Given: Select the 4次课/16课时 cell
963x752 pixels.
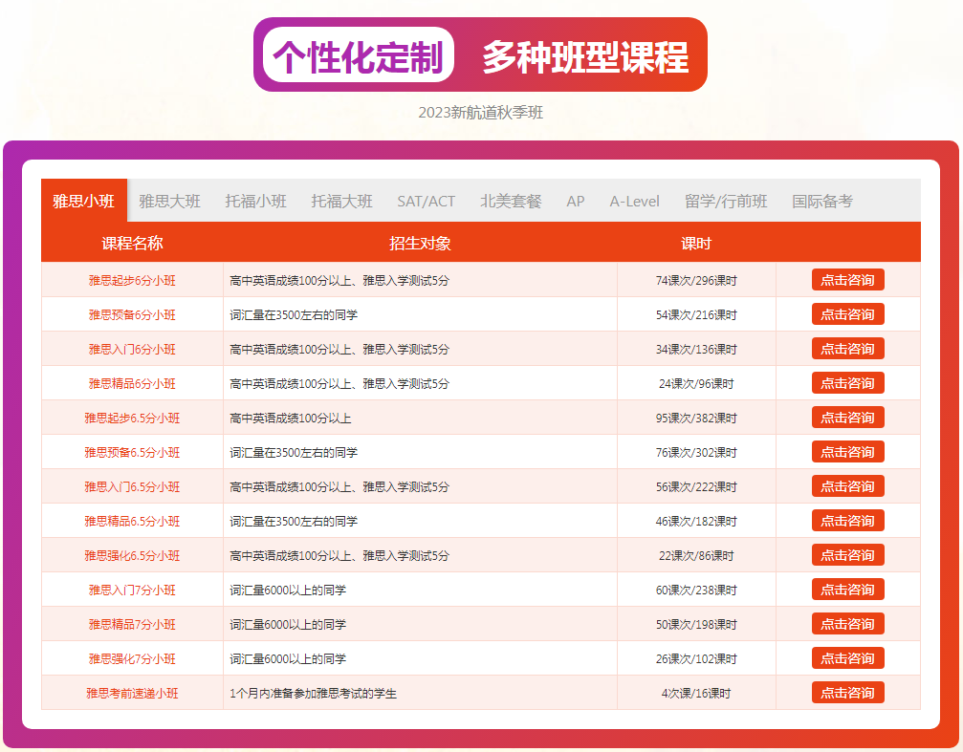Looking at the screenshot, I should 696,693.
